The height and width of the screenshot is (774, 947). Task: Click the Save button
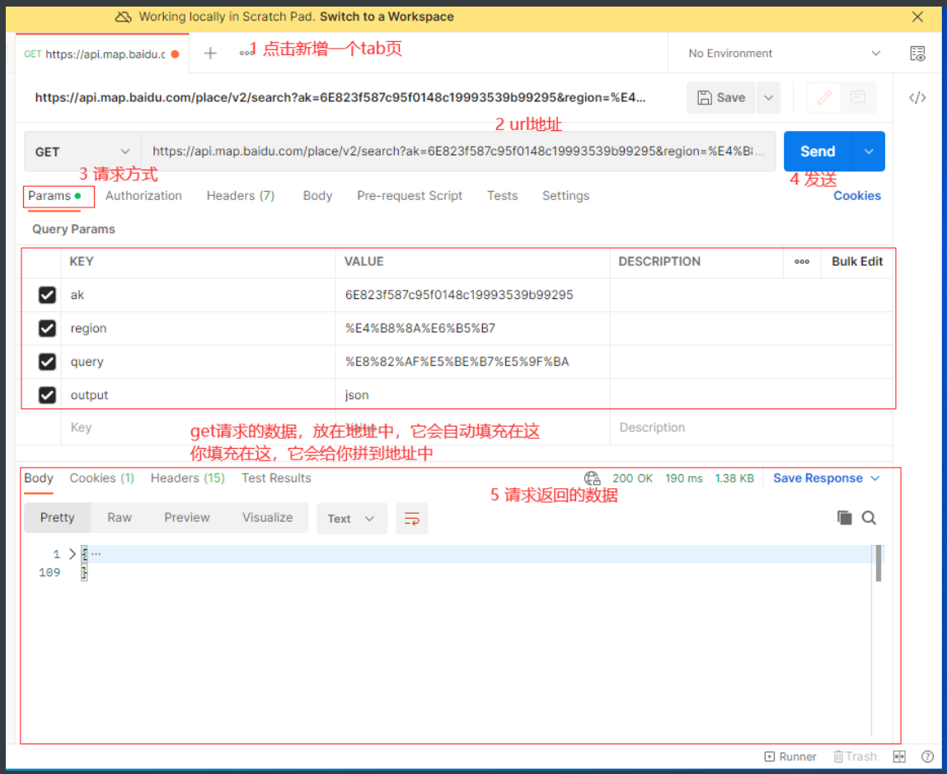pos(721,98)
